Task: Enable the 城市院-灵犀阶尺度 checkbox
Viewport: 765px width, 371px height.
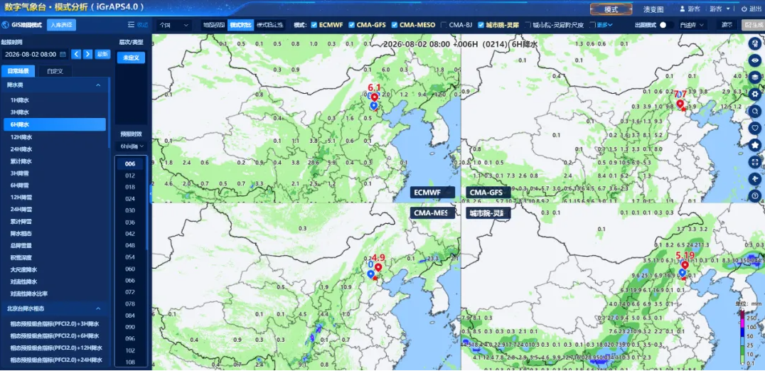Action: point(528,25)
